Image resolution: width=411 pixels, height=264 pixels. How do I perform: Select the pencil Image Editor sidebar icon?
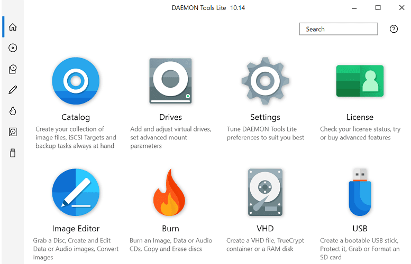click(x=13, y=90)
